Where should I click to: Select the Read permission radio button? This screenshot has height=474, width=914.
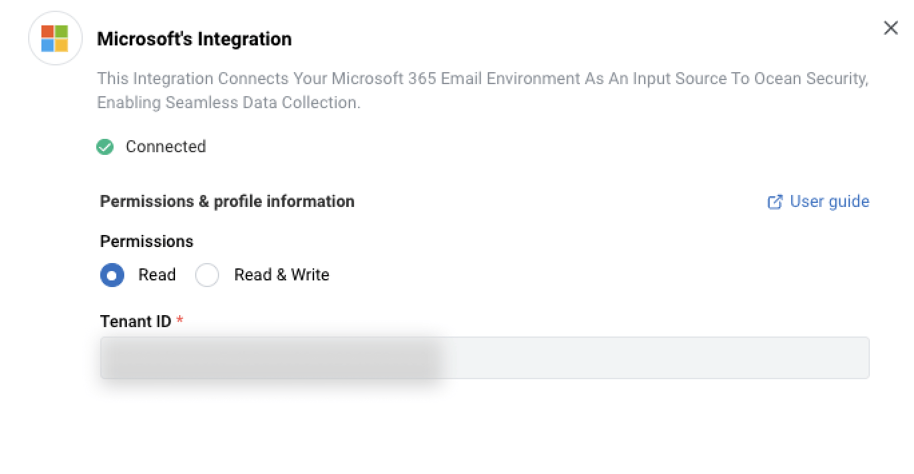click(x=112, y=275)
